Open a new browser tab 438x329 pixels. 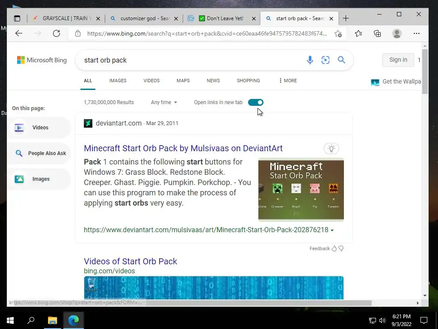(346, 18)
